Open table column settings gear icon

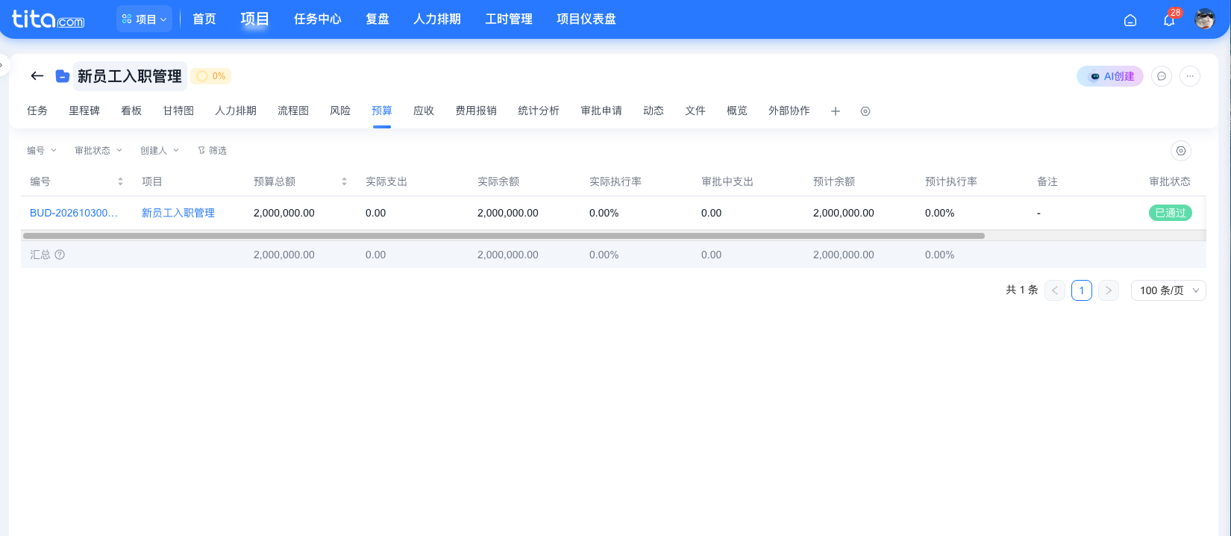coord(1181,151)
